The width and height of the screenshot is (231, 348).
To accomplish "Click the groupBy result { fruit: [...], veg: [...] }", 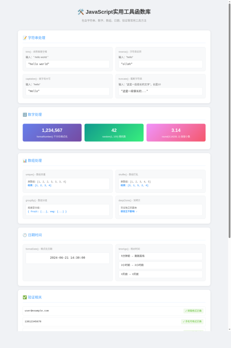I will tap(47, 212).
